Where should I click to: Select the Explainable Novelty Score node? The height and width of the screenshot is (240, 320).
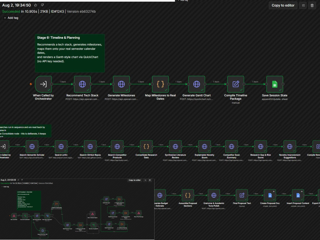204,147
